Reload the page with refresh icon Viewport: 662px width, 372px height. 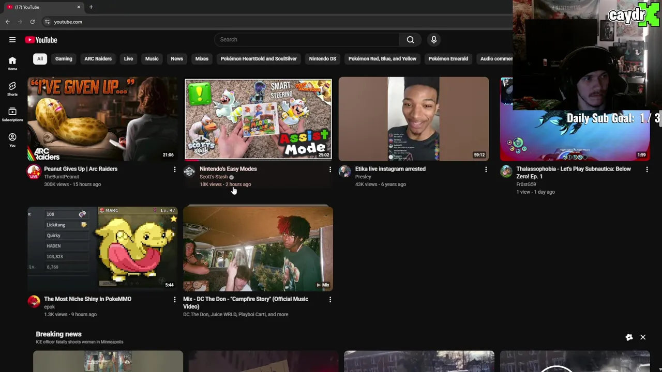point(32,22)
